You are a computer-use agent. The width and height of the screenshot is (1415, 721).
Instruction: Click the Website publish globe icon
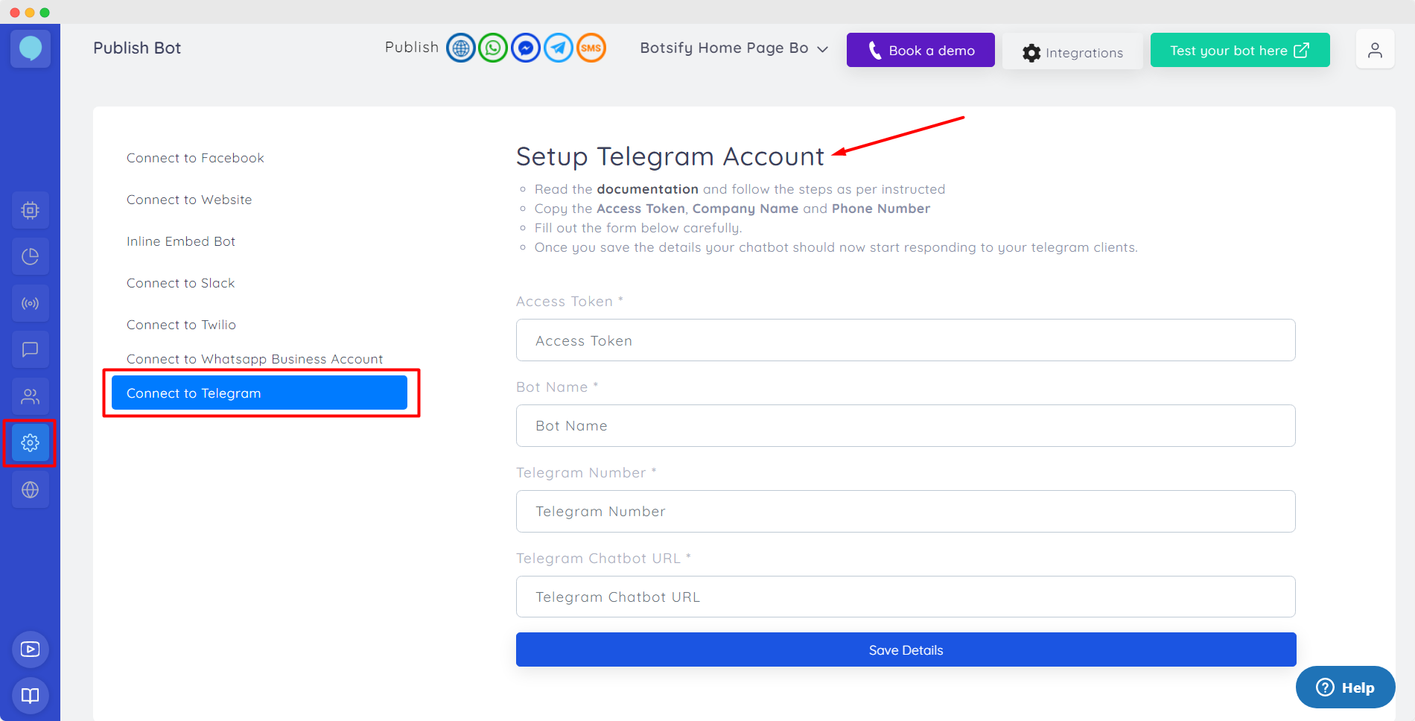(x=461, y=48)
